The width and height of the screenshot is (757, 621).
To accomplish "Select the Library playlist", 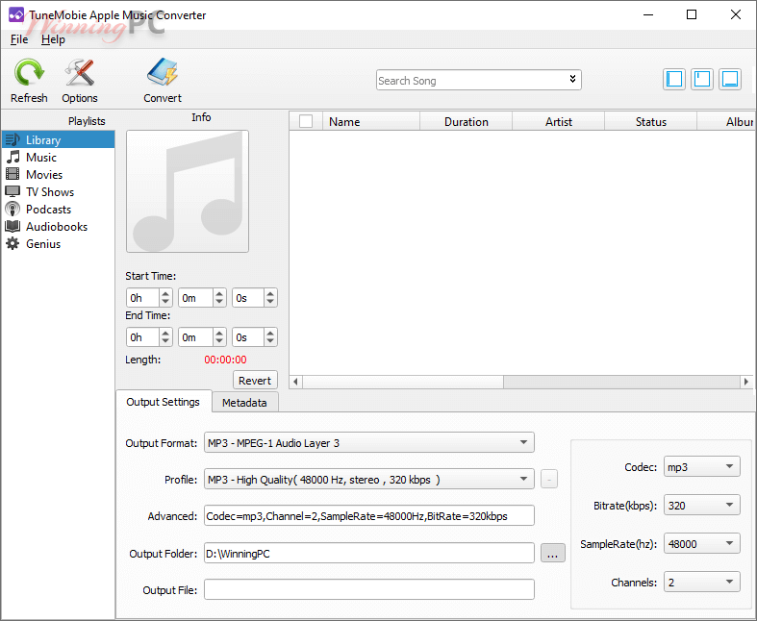I will (58, 140).
